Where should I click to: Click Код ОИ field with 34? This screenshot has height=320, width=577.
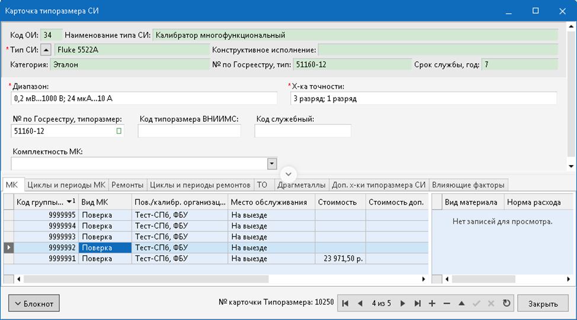(51, 35)
